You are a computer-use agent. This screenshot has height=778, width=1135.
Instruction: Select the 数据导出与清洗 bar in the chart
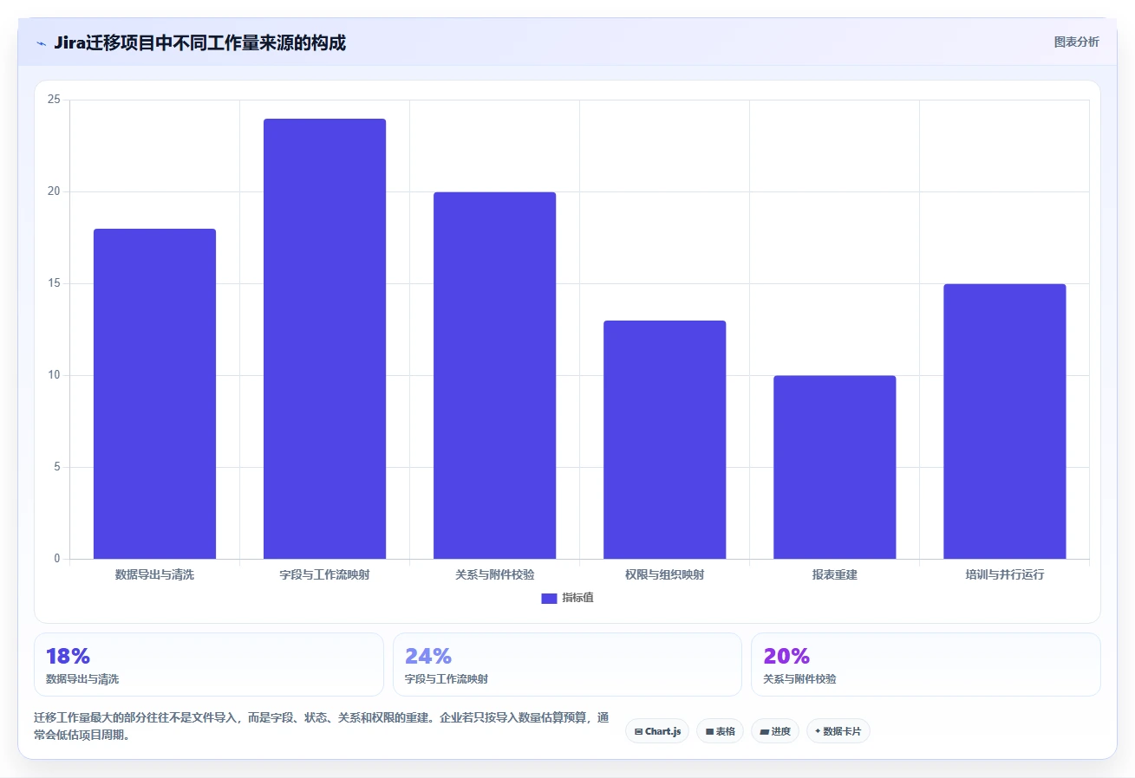tap(154, 394)
